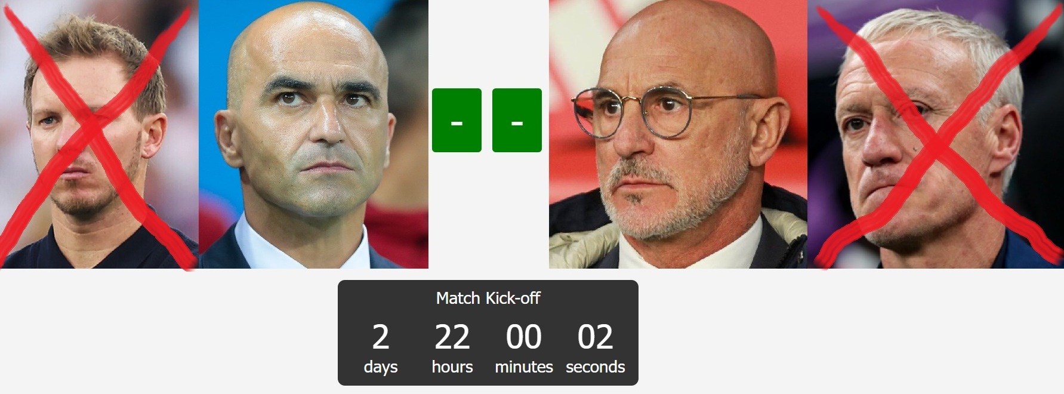Click the hours counter showing 22

452,337
